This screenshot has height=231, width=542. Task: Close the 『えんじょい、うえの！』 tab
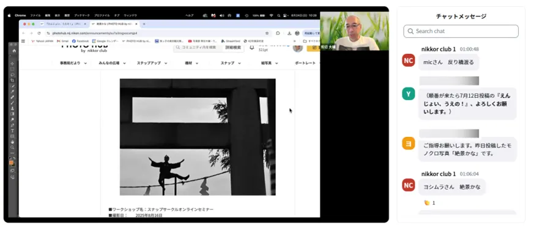coord(85,24)
